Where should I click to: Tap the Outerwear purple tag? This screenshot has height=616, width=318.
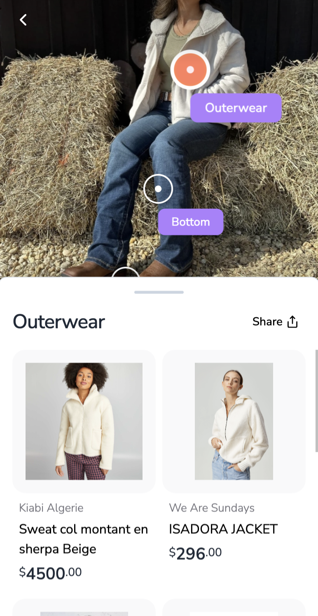click(236, 108)
